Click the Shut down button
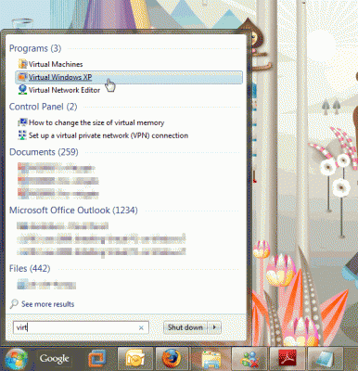Screen dimensions: 358x371 (x=185, y=327)
